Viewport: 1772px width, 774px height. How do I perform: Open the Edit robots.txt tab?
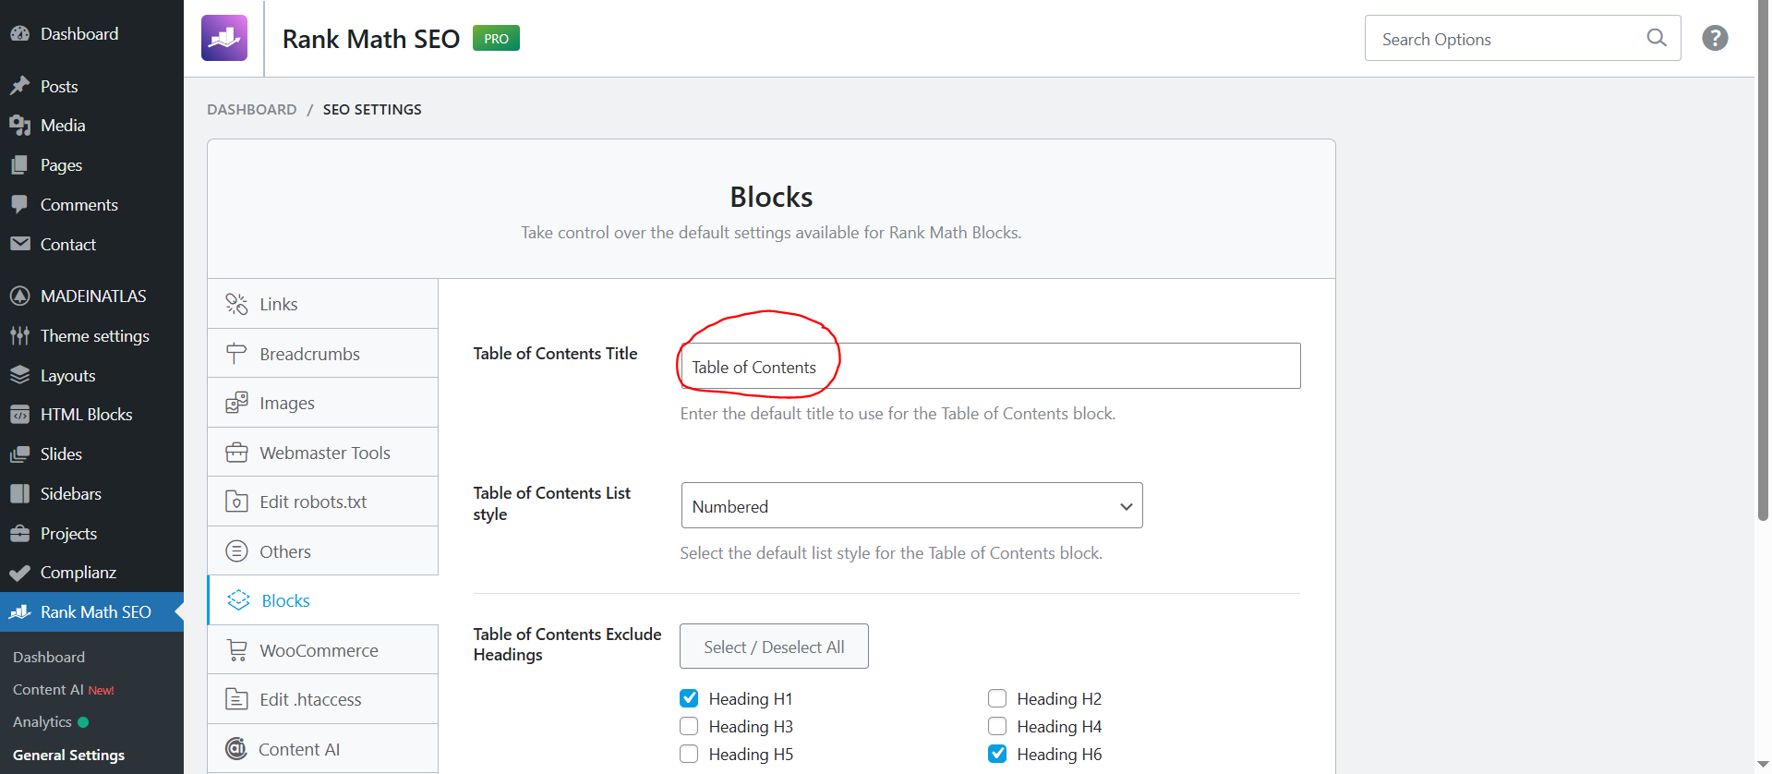[x=322, y=502]
